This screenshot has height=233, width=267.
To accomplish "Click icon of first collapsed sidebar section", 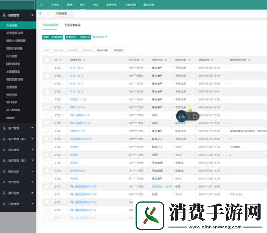I will (x=4, y=128).
